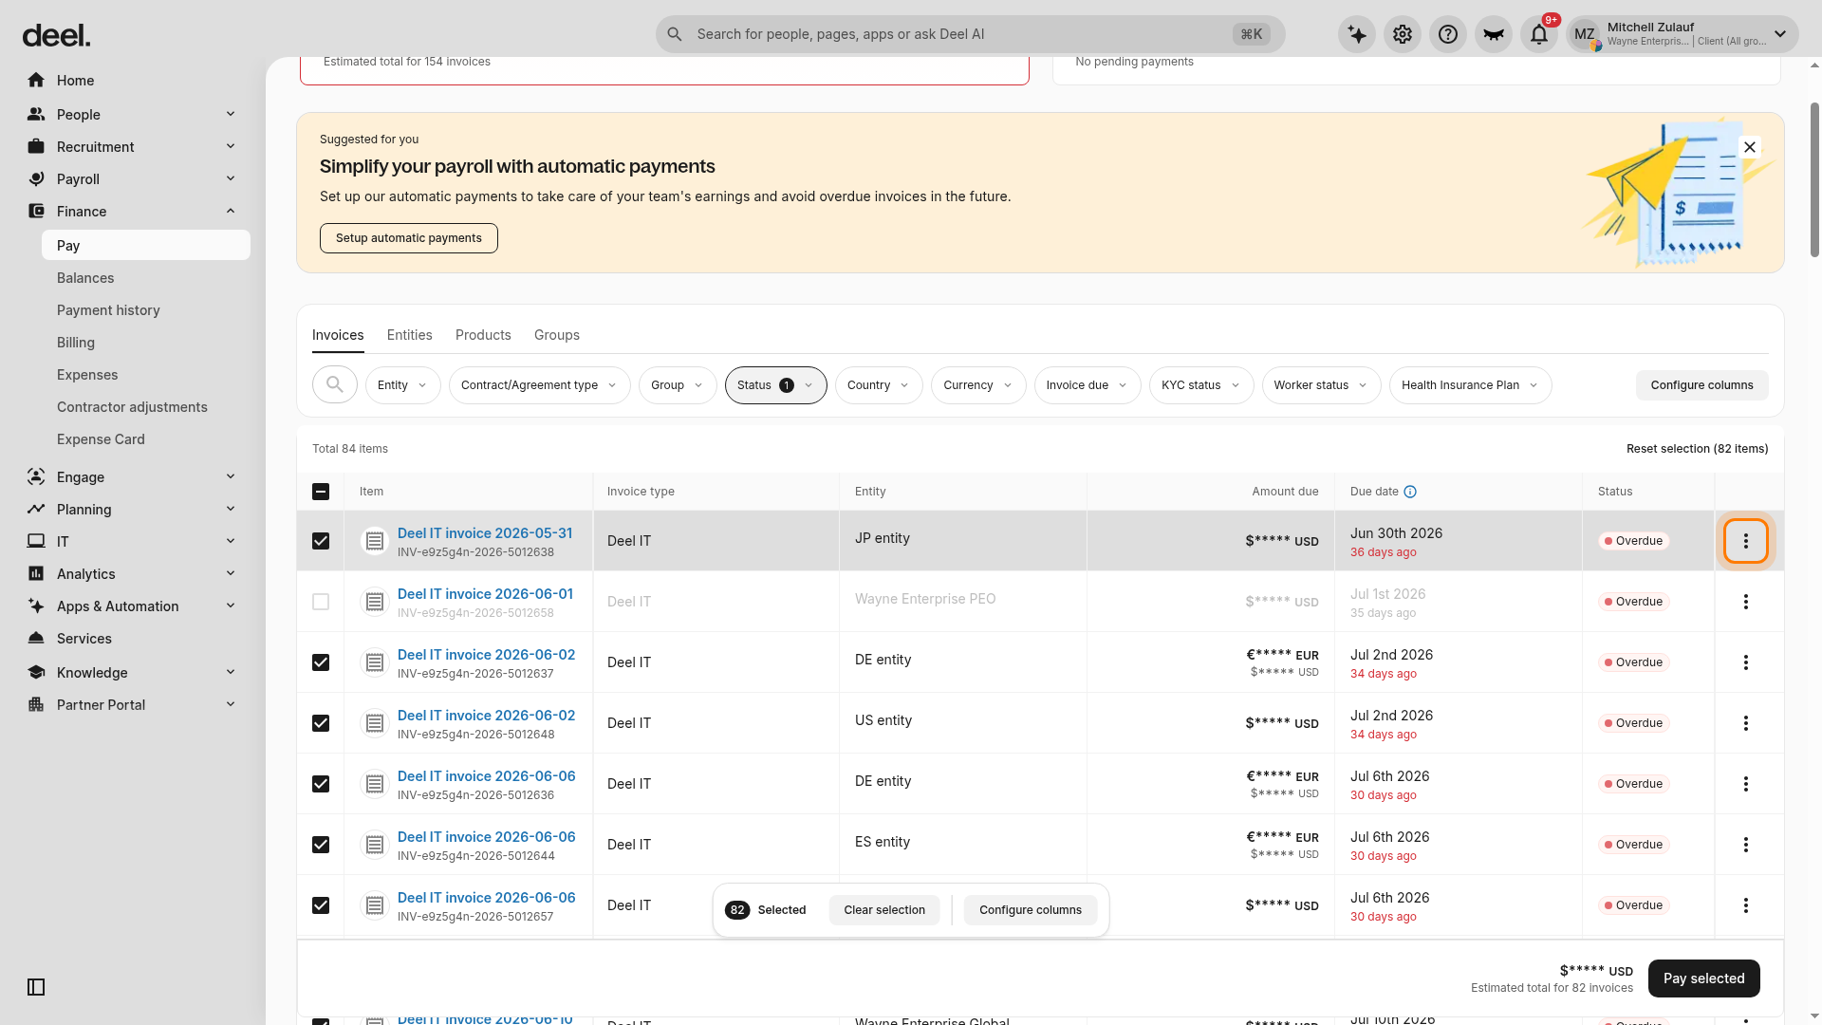This screenshot has width=1822, height=1025.
Task: Open row menu for invoice INV-e9z5g4n-2026-5012636
Action: 1746,784
